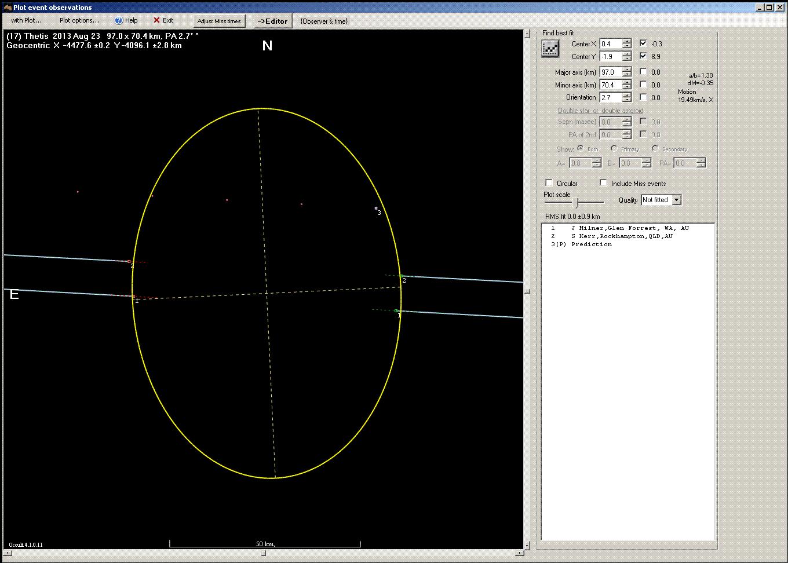This screenshot has width=788, height=563.
Task: Check 'Include Miss events' checkbox
Action: point(604,183)
